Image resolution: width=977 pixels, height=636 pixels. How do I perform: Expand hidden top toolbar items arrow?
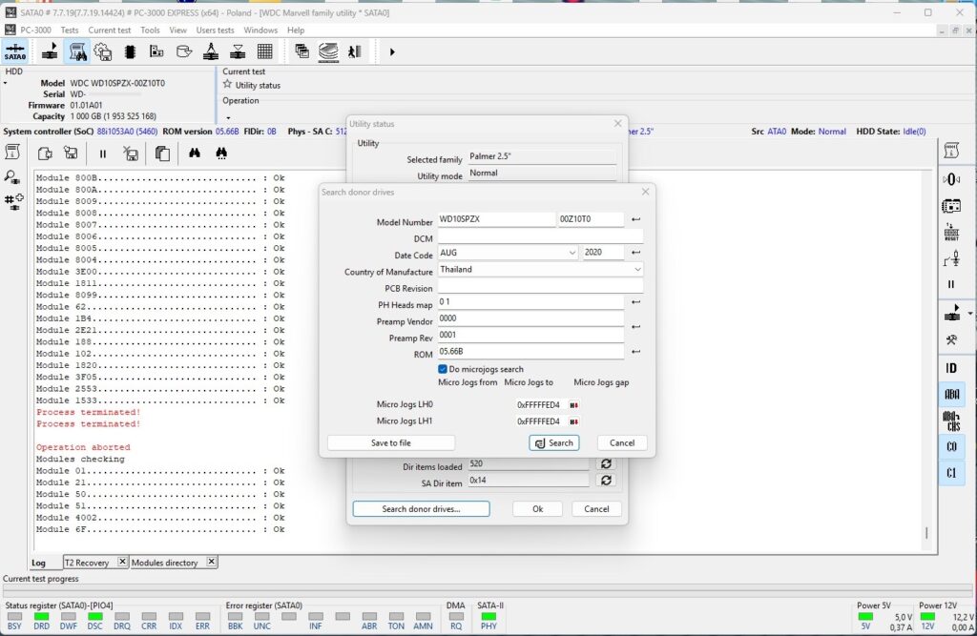tap(392, 51)
